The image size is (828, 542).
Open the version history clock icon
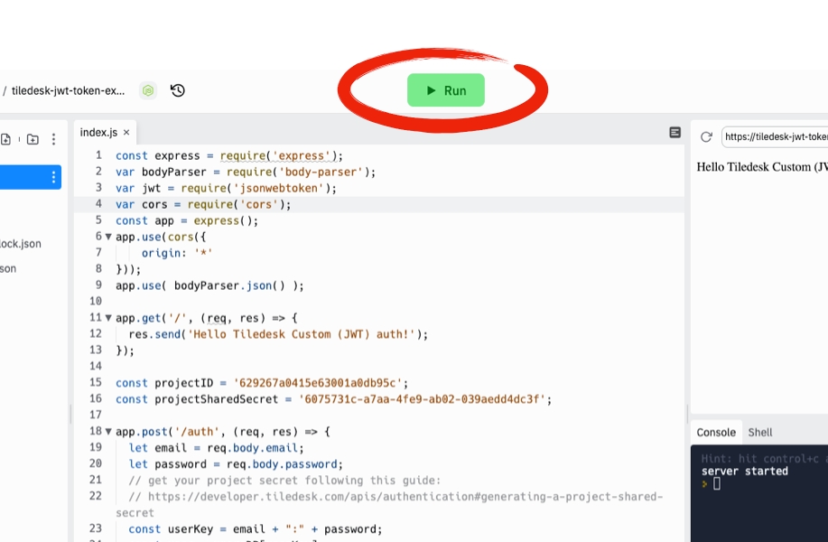pos(178,90)
